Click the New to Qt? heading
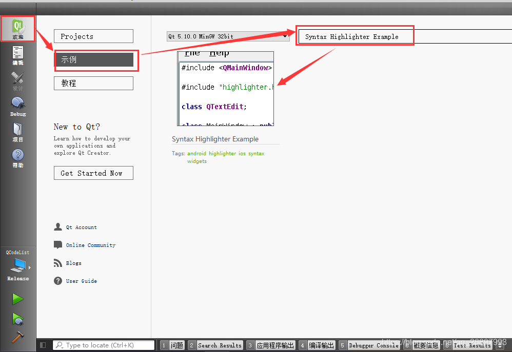512x352 pixels. tap(77, 127)
